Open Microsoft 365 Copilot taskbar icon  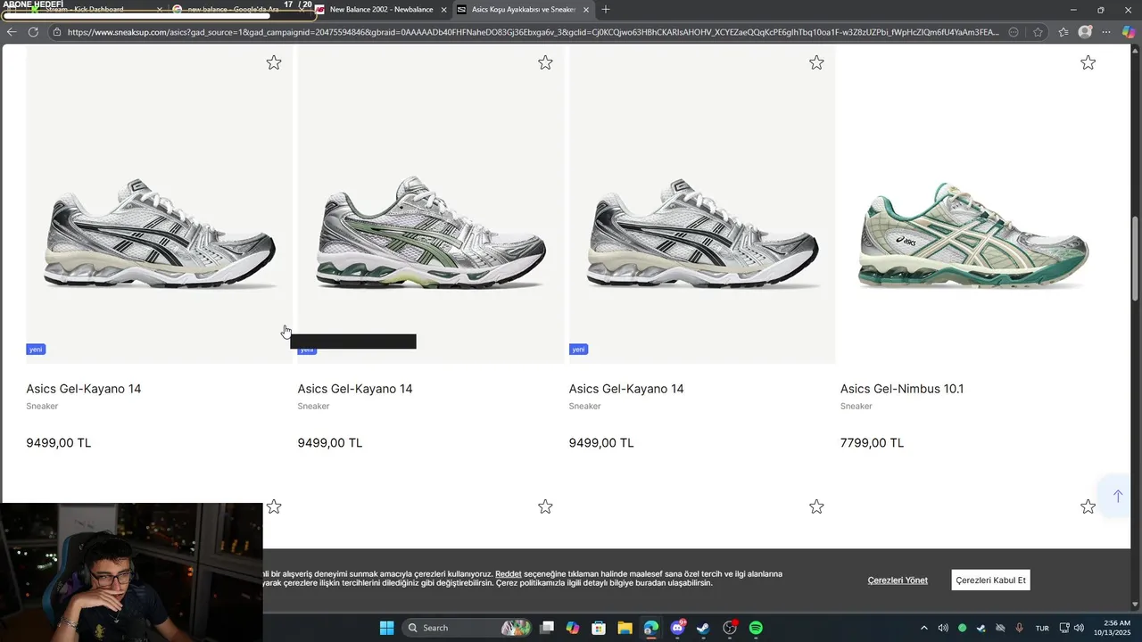click(573, 628)
